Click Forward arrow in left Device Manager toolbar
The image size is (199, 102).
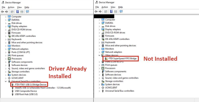6,12
